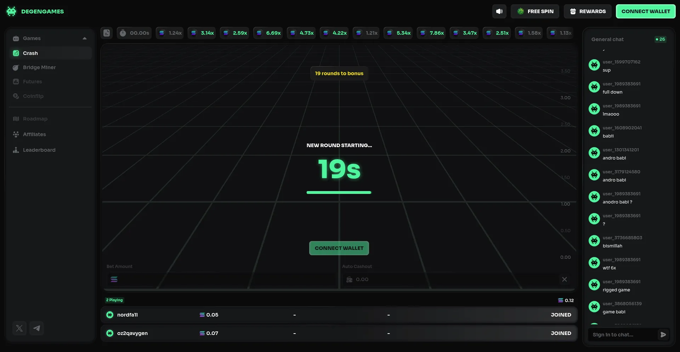Open the Telegram social link

[36, 328]
